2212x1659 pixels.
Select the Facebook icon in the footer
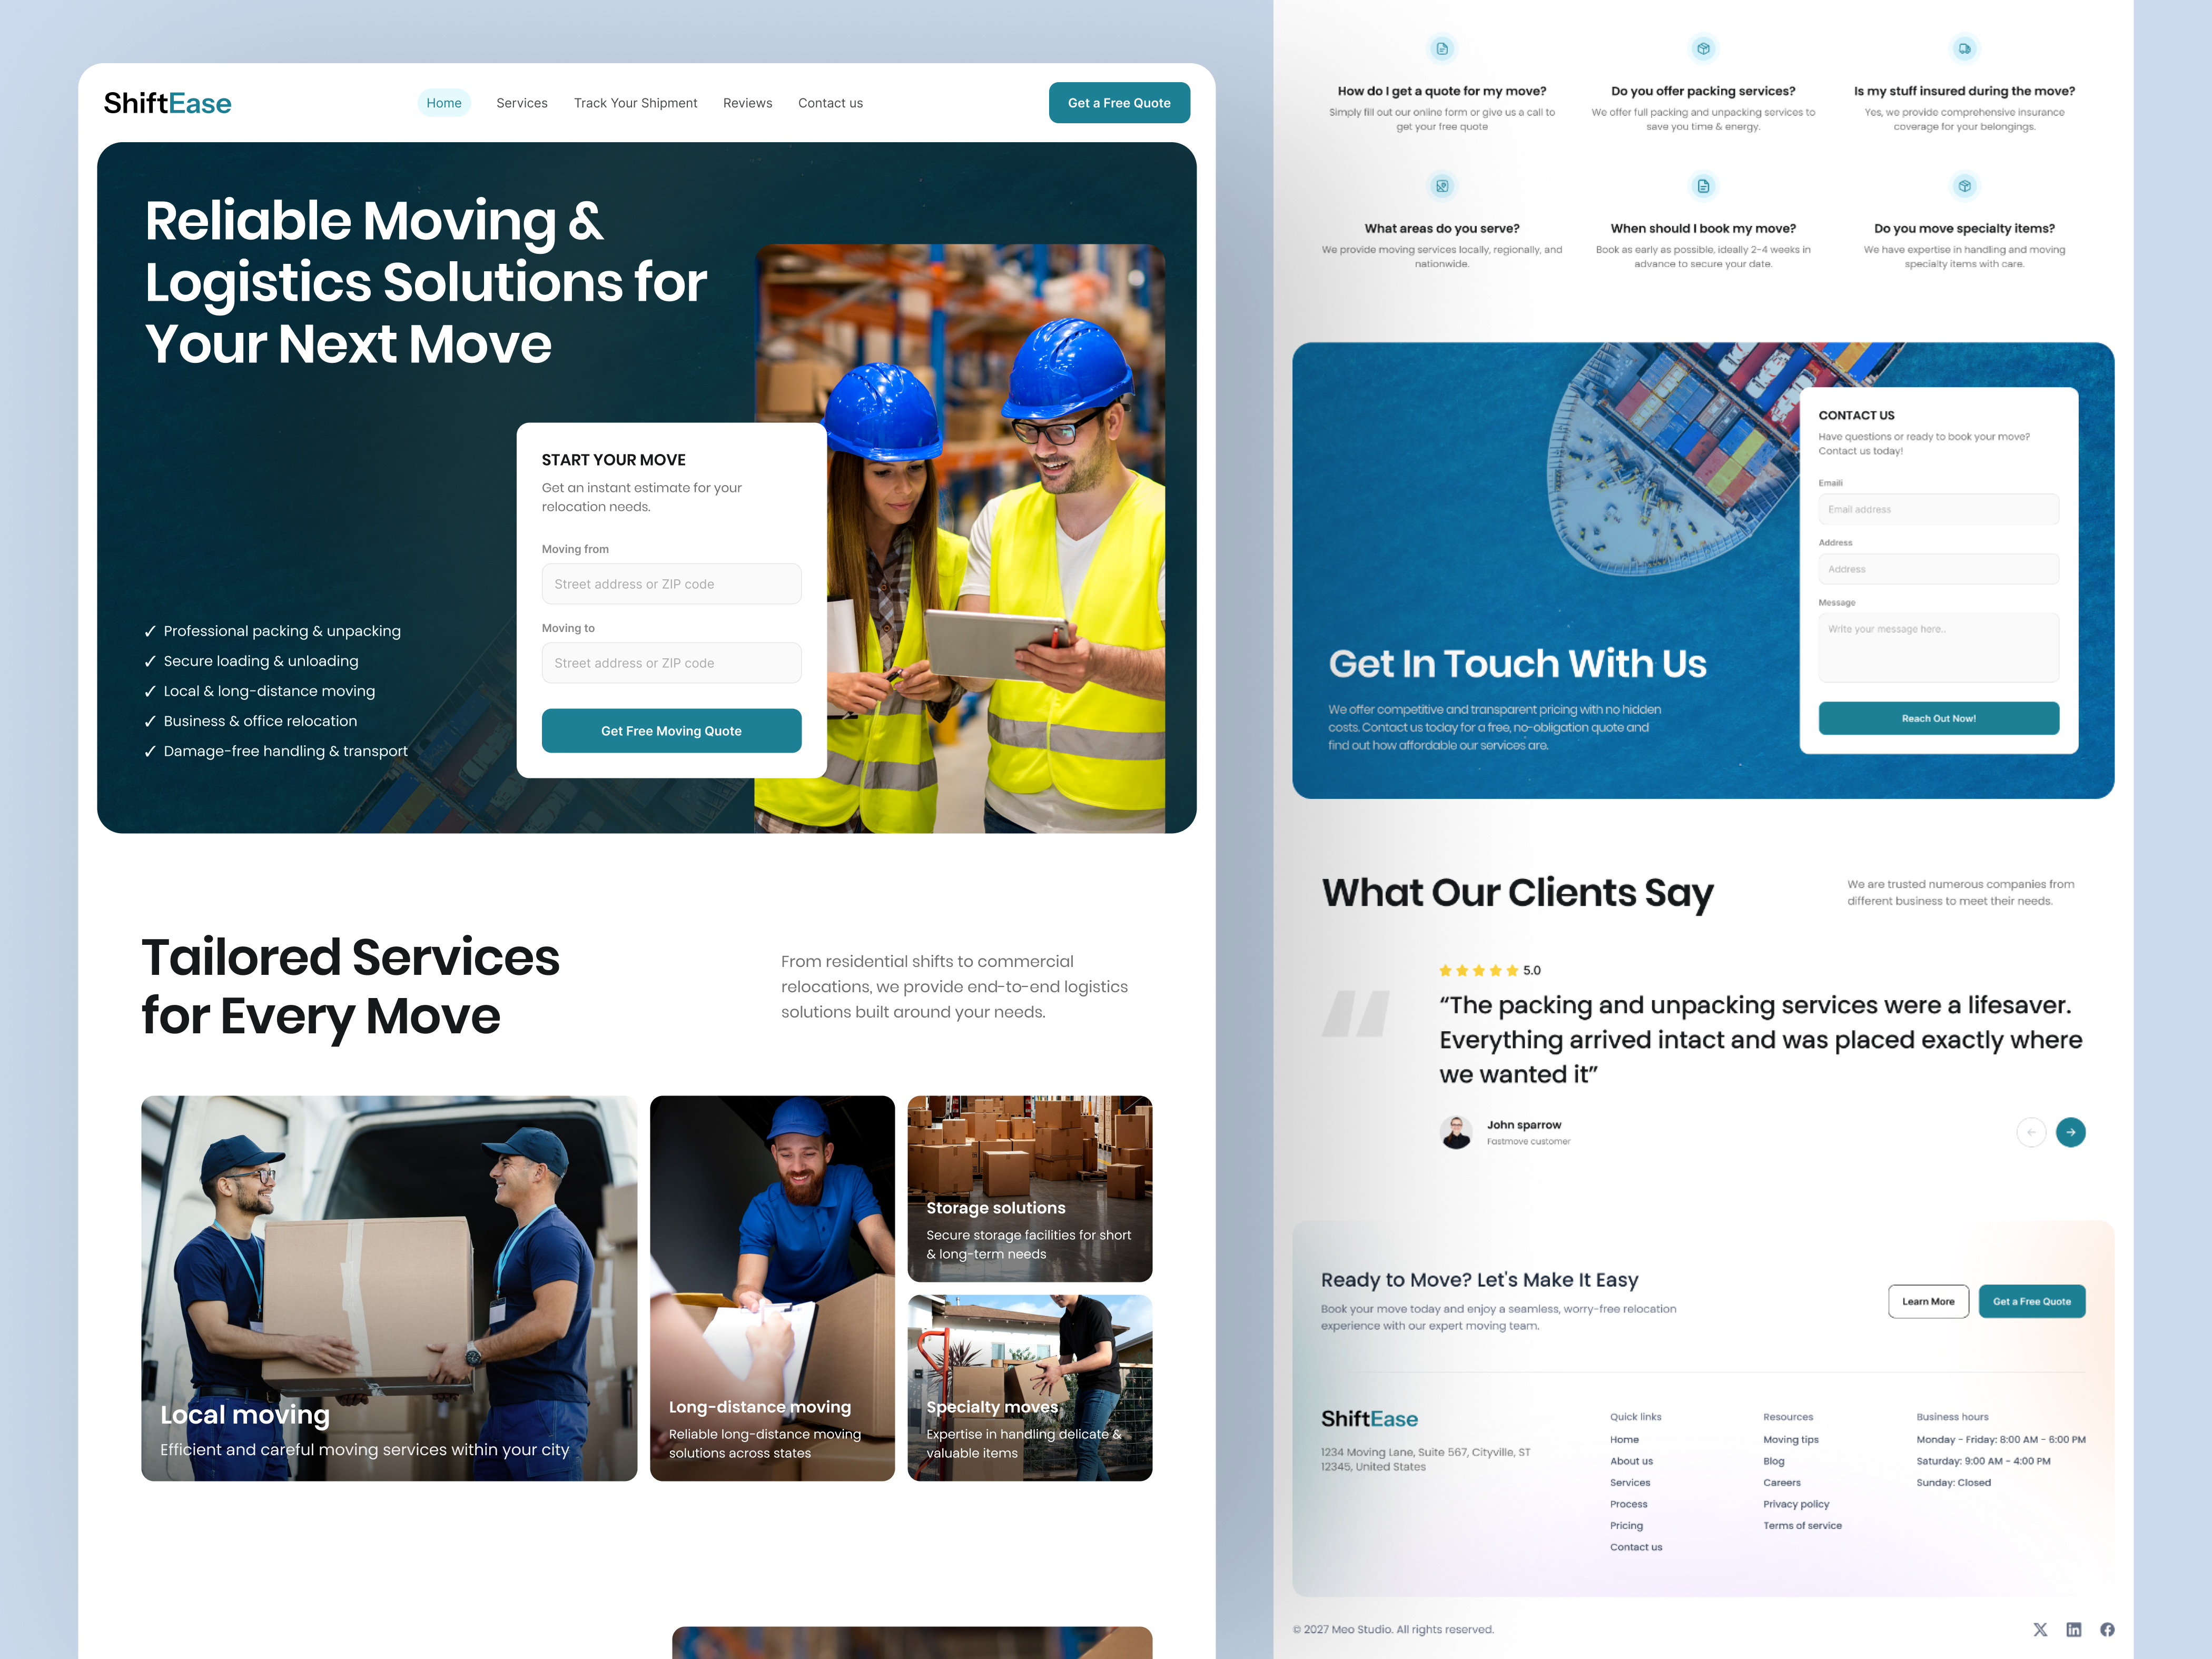click(2107, 1629)
